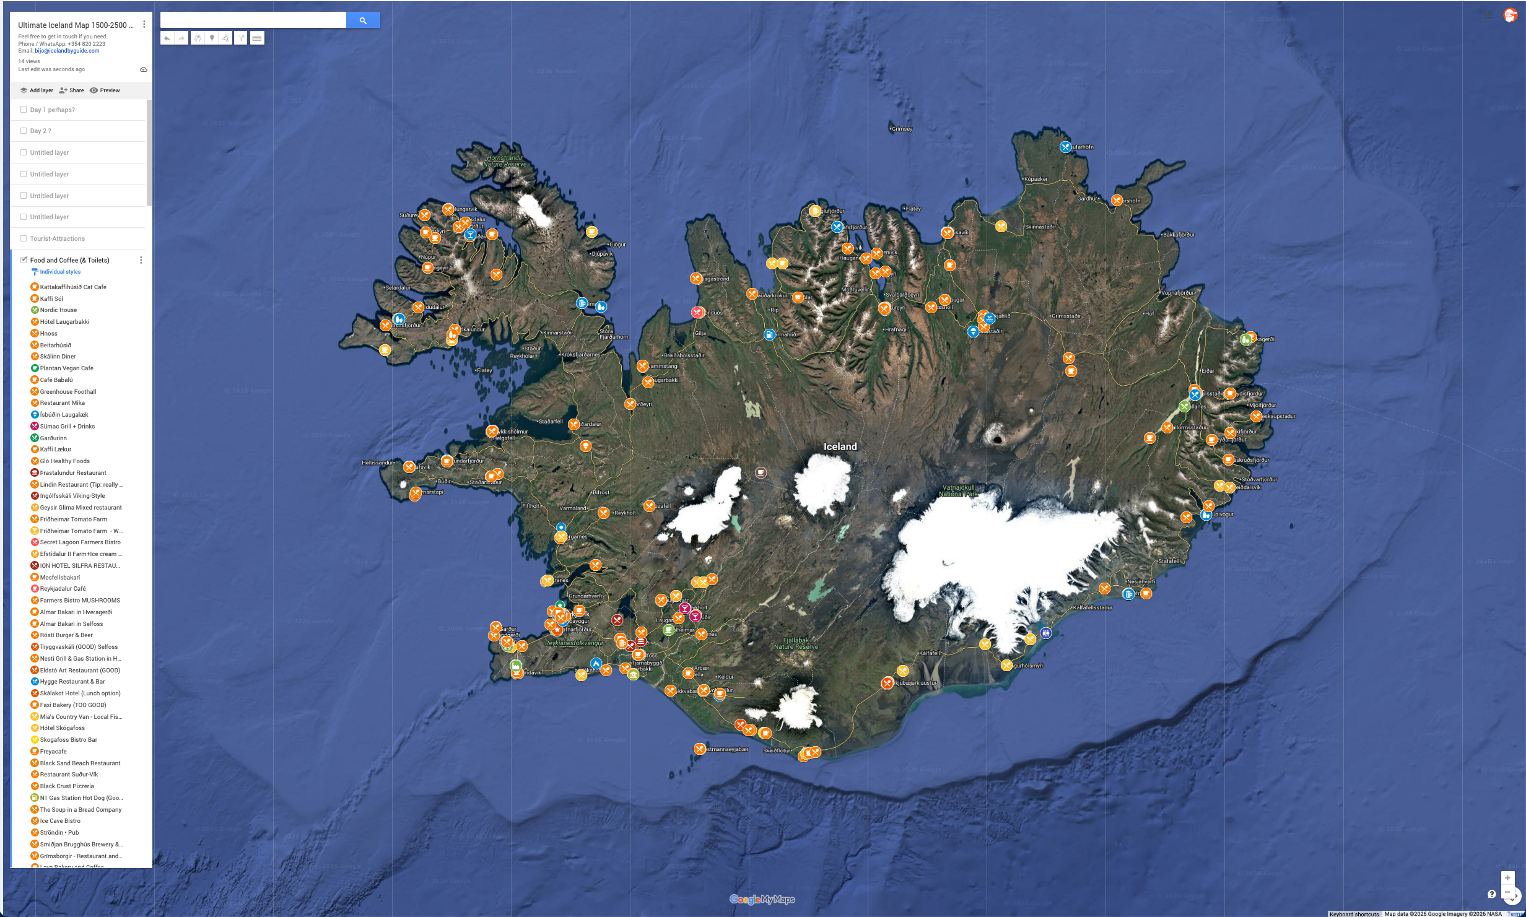Click the Redo arrow in the map toolbar
Viewport: 1526px width, 917px height.
click(x=181, y=38)
